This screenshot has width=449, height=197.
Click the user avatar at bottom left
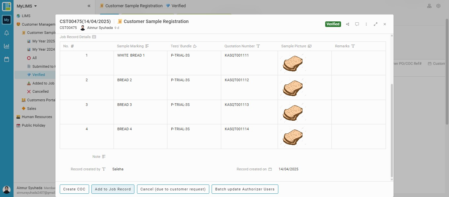click(7, 190)
